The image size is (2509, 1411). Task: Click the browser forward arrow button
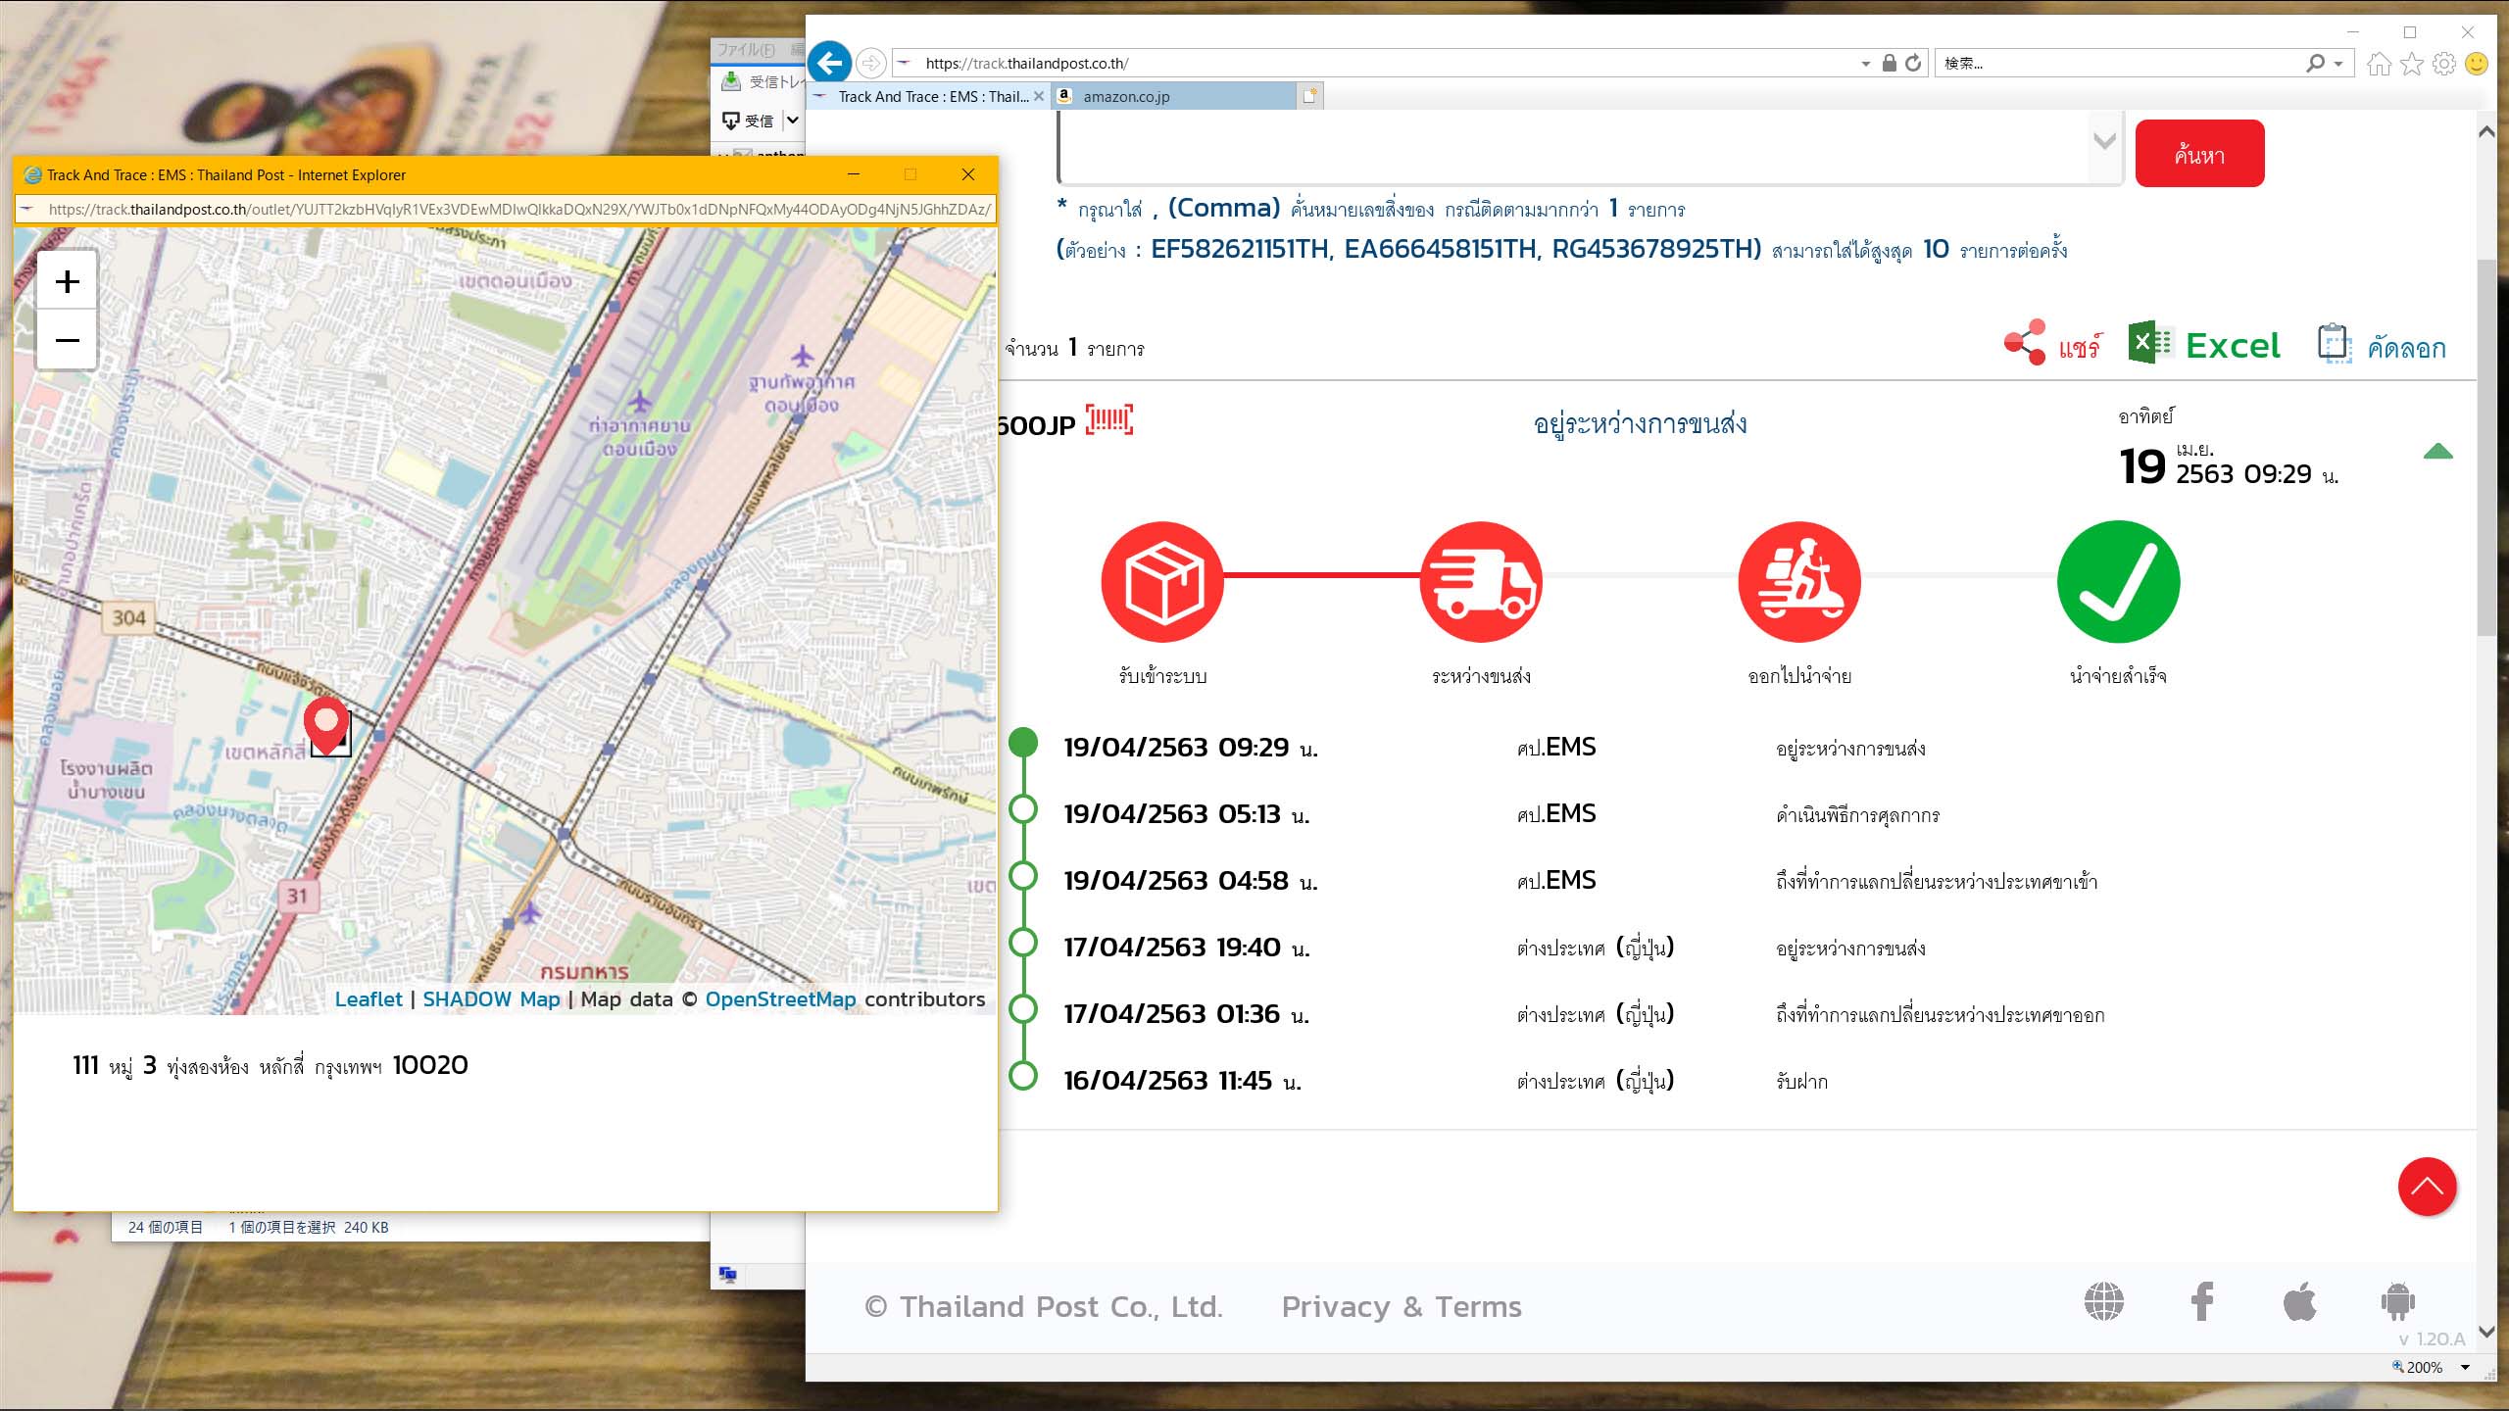870,64
